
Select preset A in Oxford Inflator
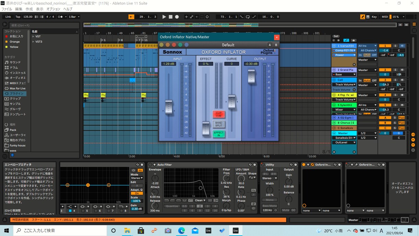click(x=270, y=45)
